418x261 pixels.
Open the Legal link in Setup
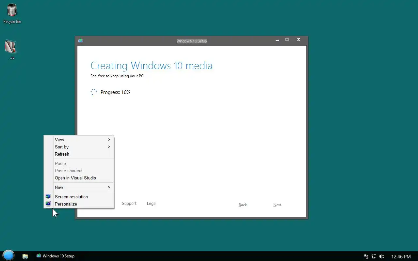click(x=152, y=203)
